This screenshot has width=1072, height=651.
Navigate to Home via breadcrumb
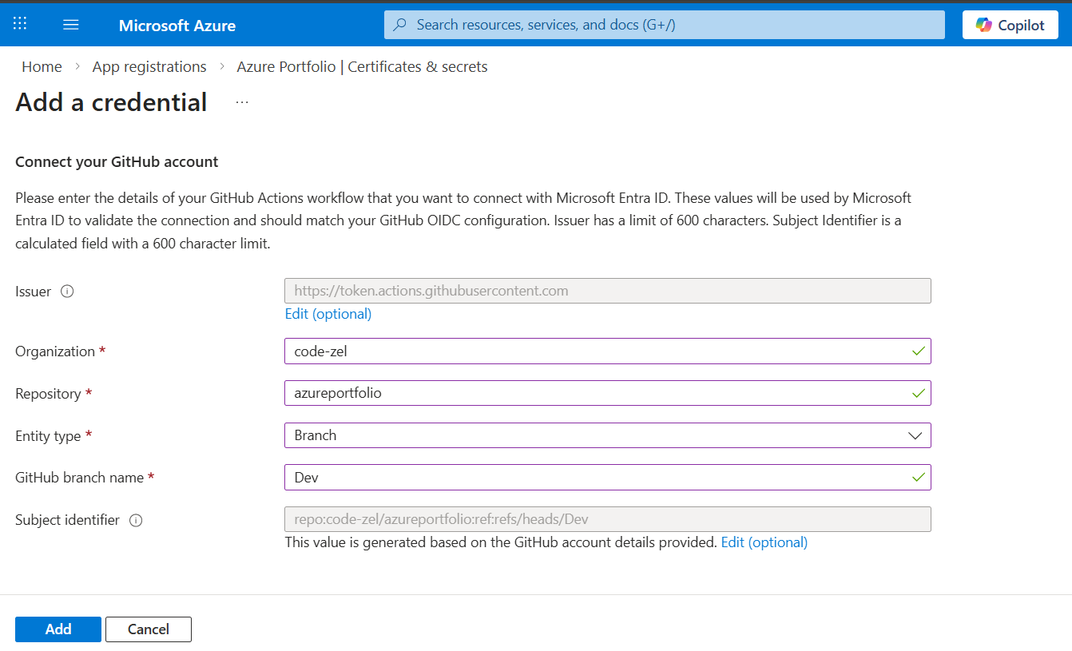tap(42, 66)
